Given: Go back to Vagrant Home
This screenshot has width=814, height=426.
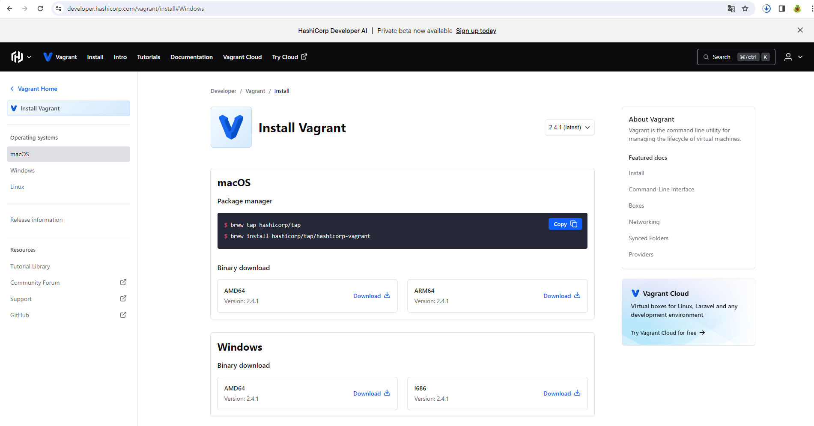Looking at the screenshot, I should (x=34, y=89).
